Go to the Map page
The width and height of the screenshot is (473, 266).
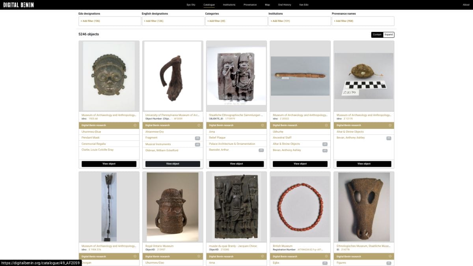pos(267,5)
